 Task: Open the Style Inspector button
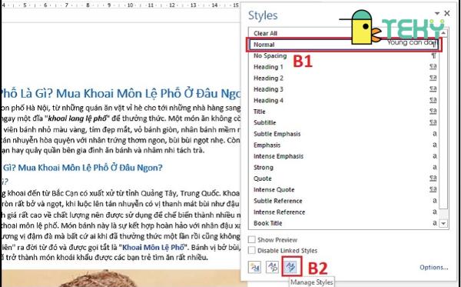(272, 267)
